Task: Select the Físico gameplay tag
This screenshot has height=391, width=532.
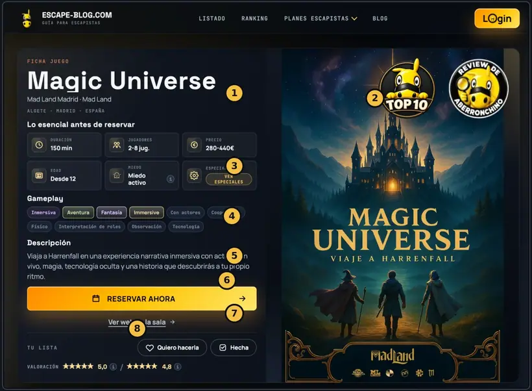Action: (x=40, y=226)
